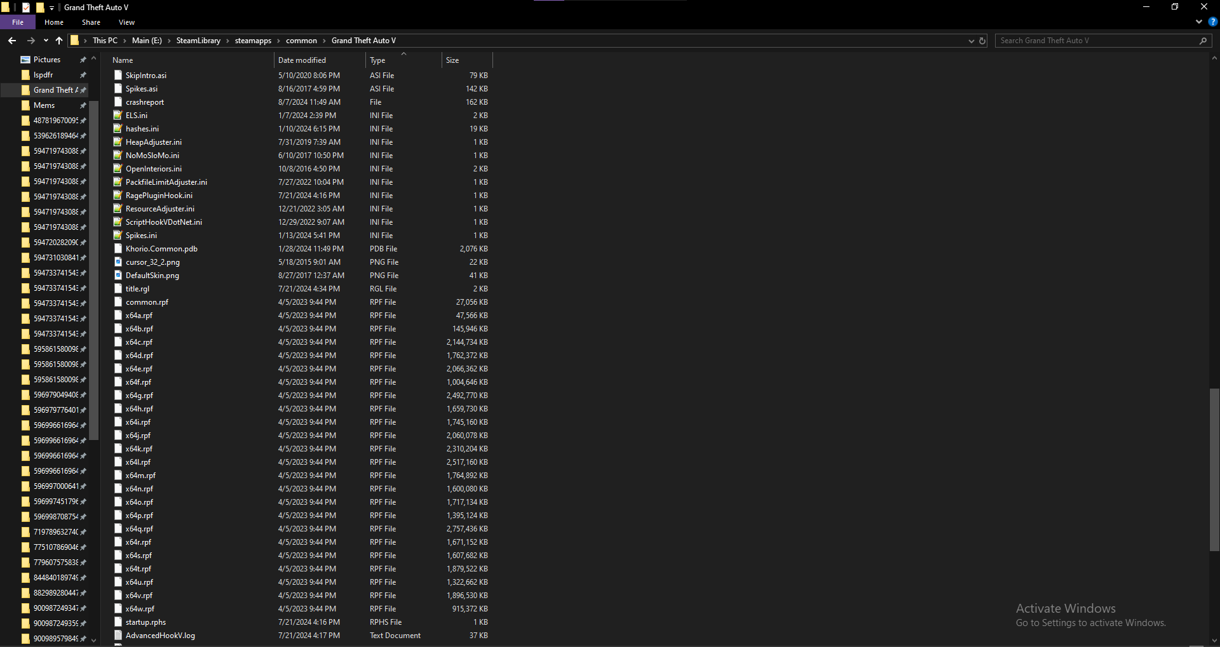Open the recent locations dropdown arrow
Image resolution: width=1220 pixels, height=647 pixels.
pos(46,41)
